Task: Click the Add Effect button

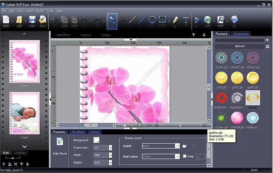Action: pyautogui.click(x=63, y=35)
